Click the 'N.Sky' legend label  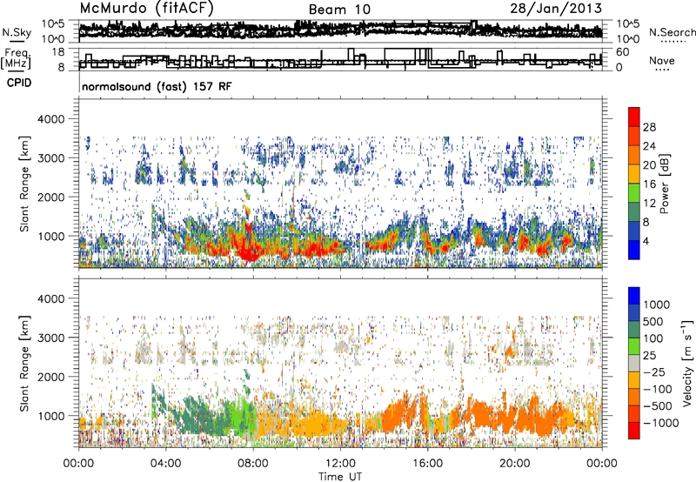pyautogui.click(x=17, y=32)
